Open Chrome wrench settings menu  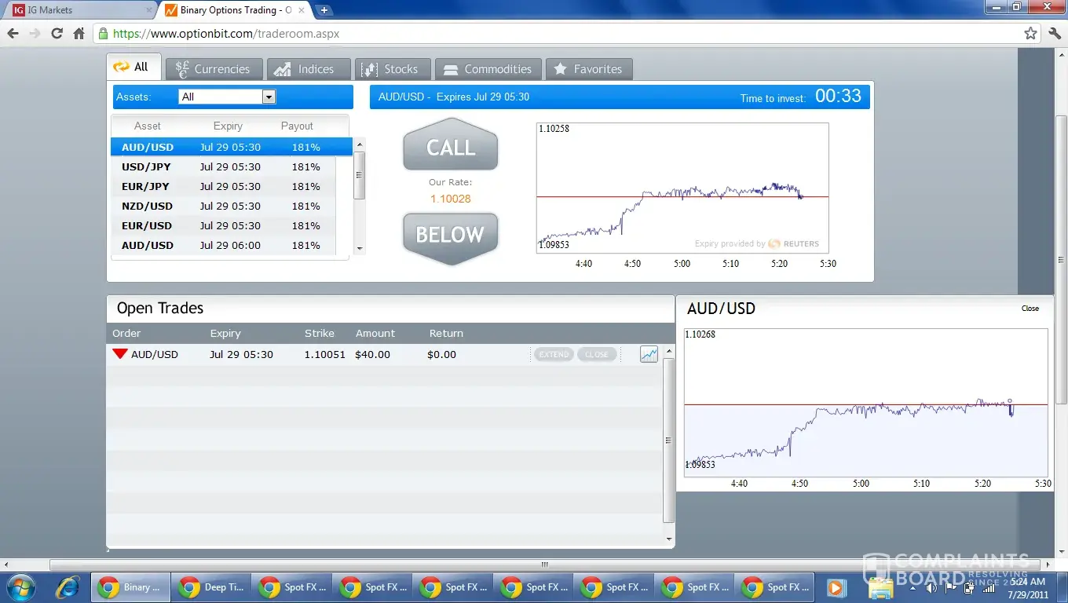click(x=1054, y=34)
